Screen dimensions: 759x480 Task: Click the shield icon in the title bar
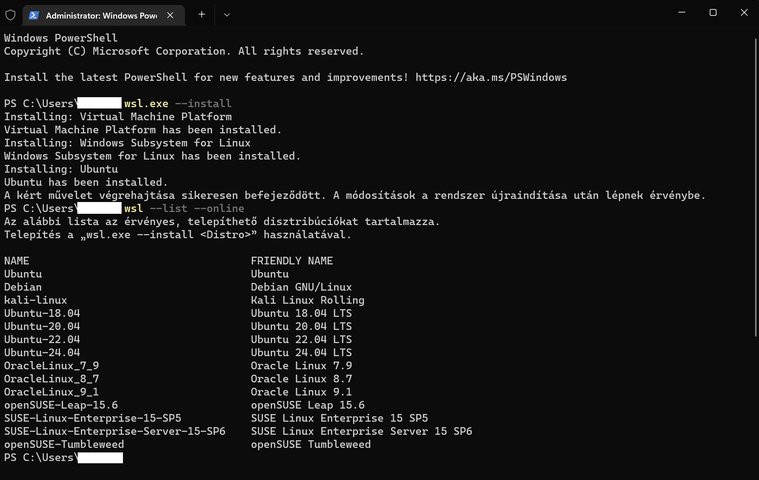(10, 15)
